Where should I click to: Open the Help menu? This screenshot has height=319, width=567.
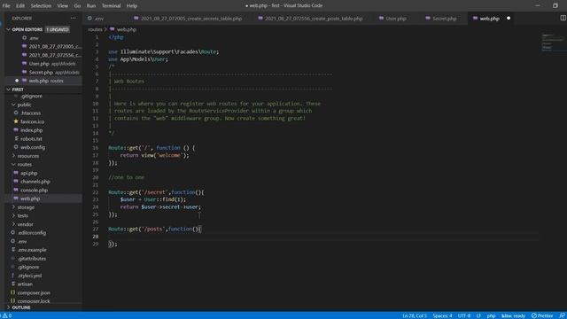click(132, 6)
